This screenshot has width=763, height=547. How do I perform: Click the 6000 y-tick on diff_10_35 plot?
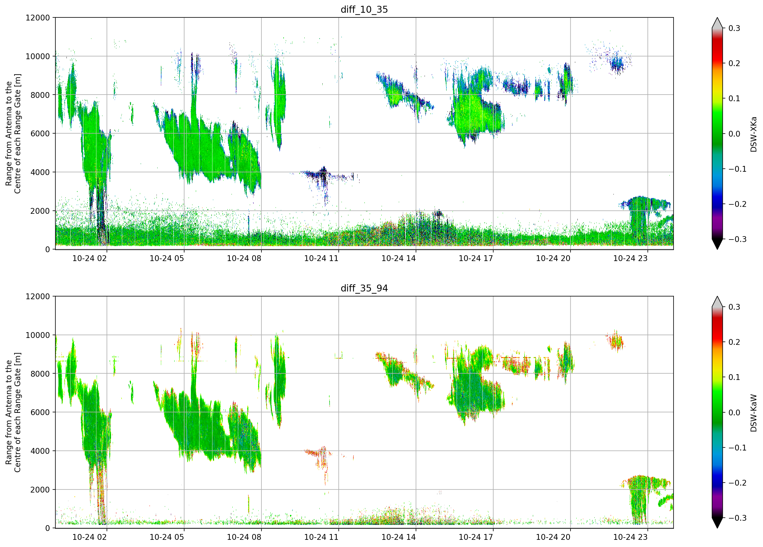tap(40, 133)
